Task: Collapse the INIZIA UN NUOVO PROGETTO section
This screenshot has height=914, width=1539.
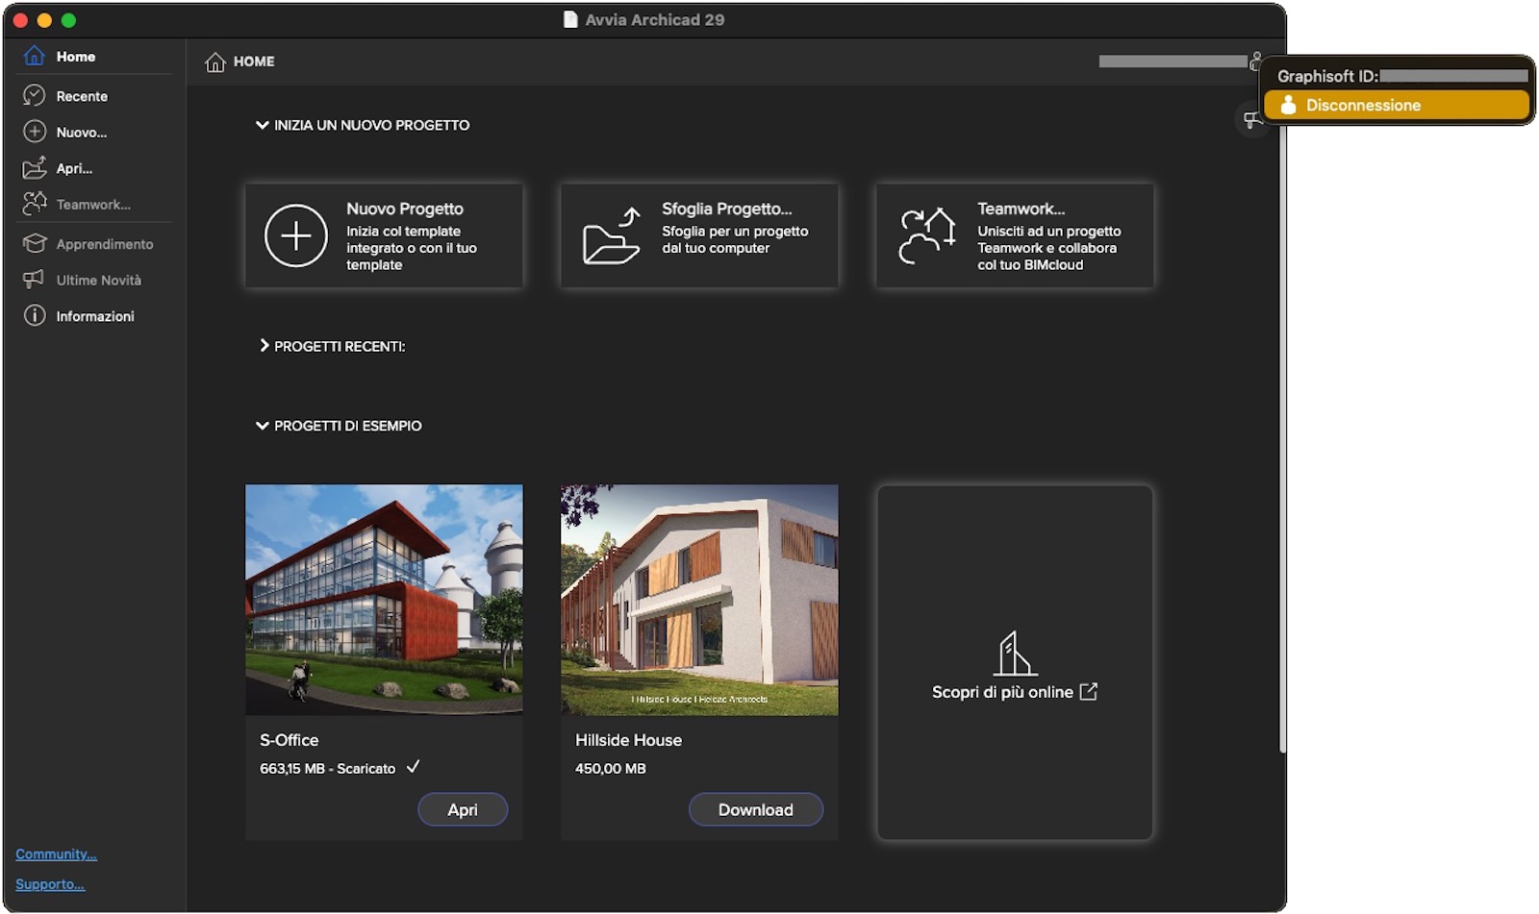Action: 262,125
